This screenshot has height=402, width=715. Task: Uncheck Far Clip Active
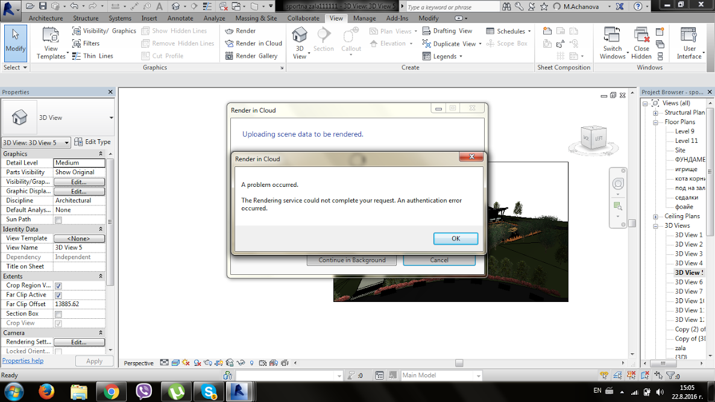point(58,295)
